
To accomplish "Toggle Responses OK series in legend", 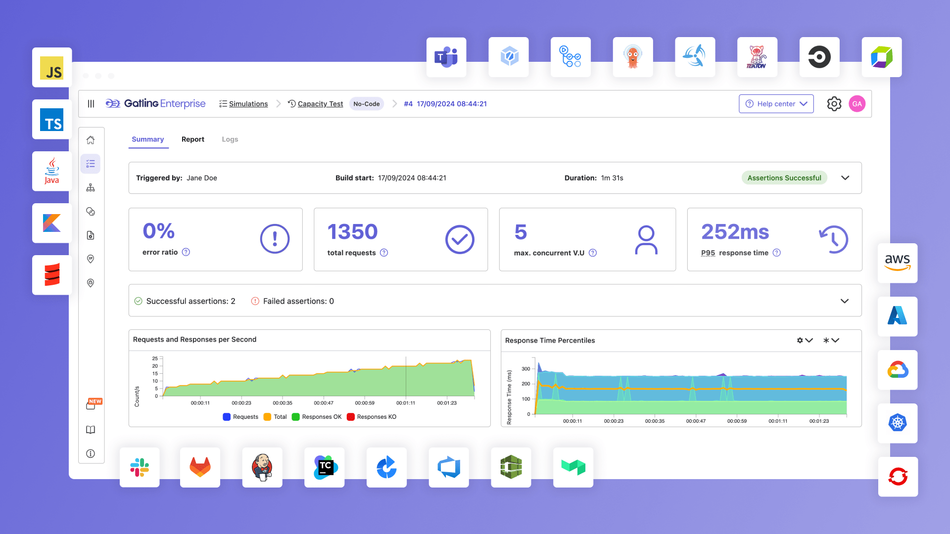I will 317,417.
